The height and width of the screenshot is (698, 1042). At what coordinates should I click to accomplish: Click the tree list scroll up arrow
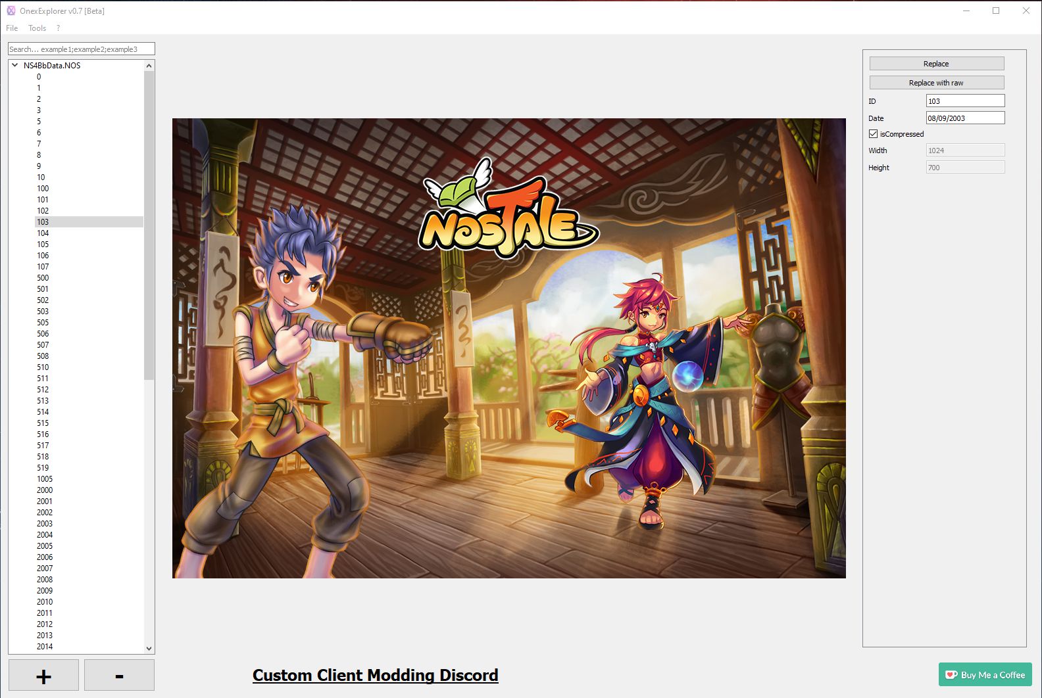click(x=149, y=66)
